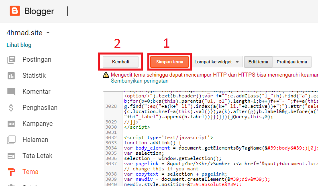Follow the Lihat blog link

tap(19, 45)
